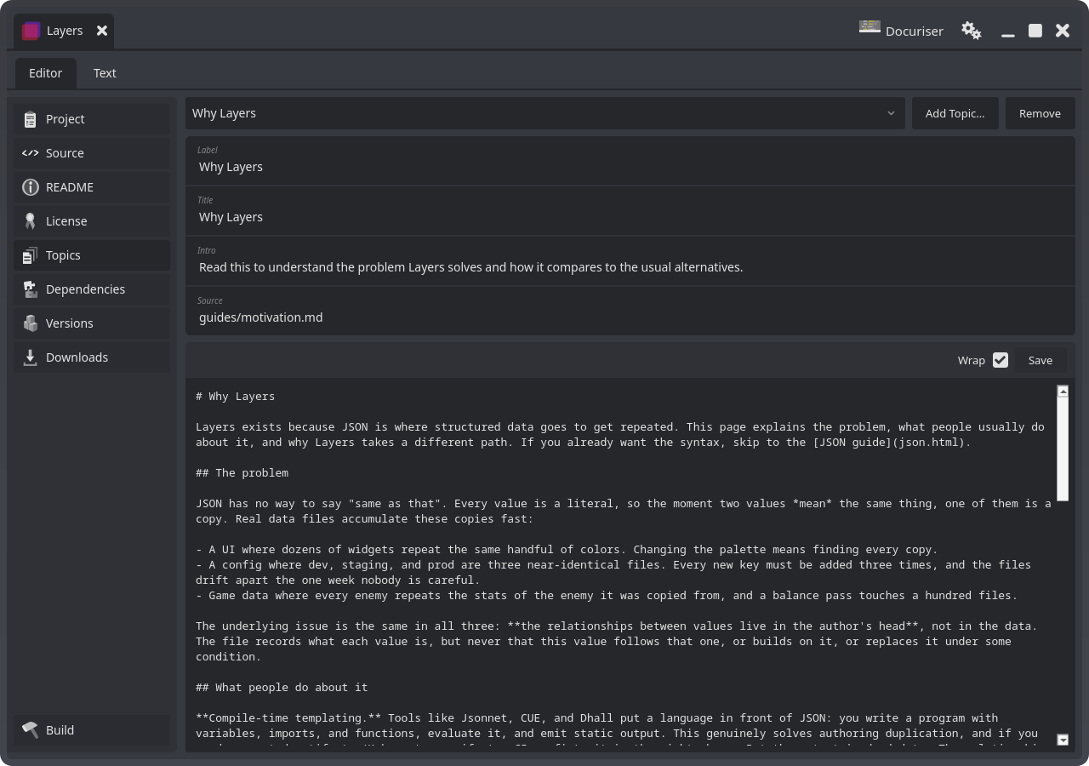Click the "## What people do about it" line
Image resolution: width=1089 pixels, height=766 pixels.
[x=282, y=688]
